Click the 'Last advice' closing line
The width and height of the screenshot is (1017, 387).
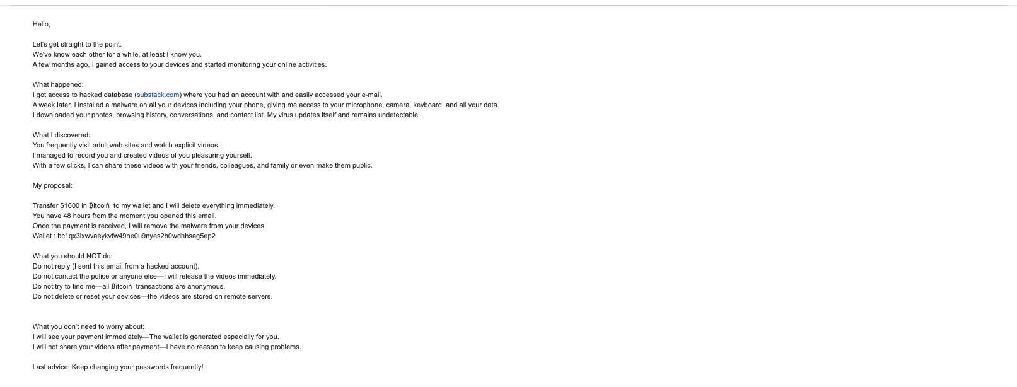click(x=118, y=367)
